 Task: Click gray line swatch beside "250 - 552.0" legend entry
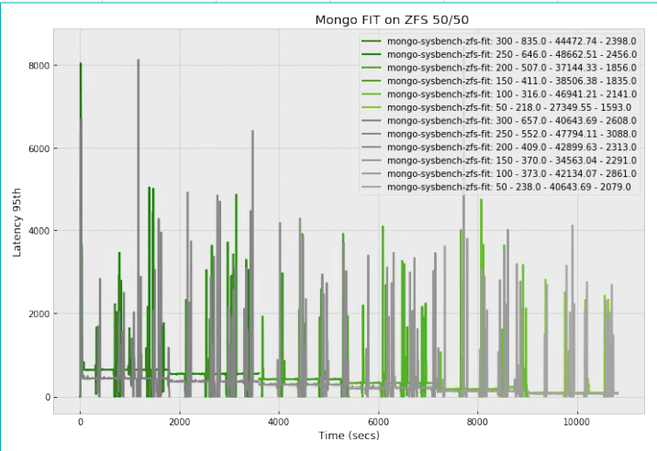[372, 134]
